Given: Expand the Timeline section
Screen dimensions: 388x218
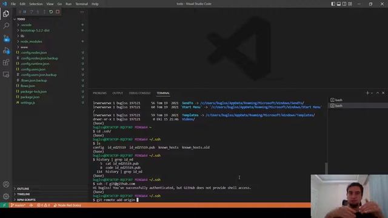Looking at the screenshot, I should [x=50, y=194].
